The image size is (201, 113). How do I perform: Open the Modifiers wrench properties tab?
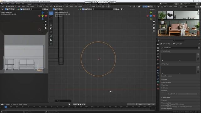pyautogui.click(x=158, y=70)
